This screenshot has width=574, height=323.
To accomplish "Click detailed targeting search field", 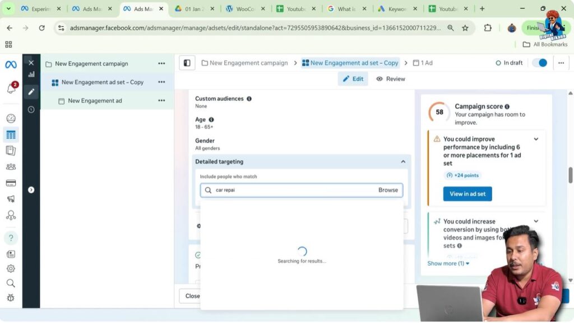I will [x=301, y=190].
